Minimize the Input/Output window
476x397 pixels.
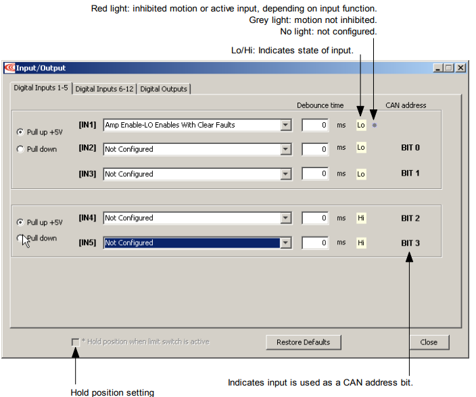437,68
